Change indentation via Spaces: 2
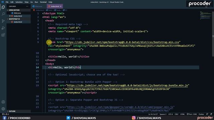Viewport: 214px width, 120px height. [163, 114]
